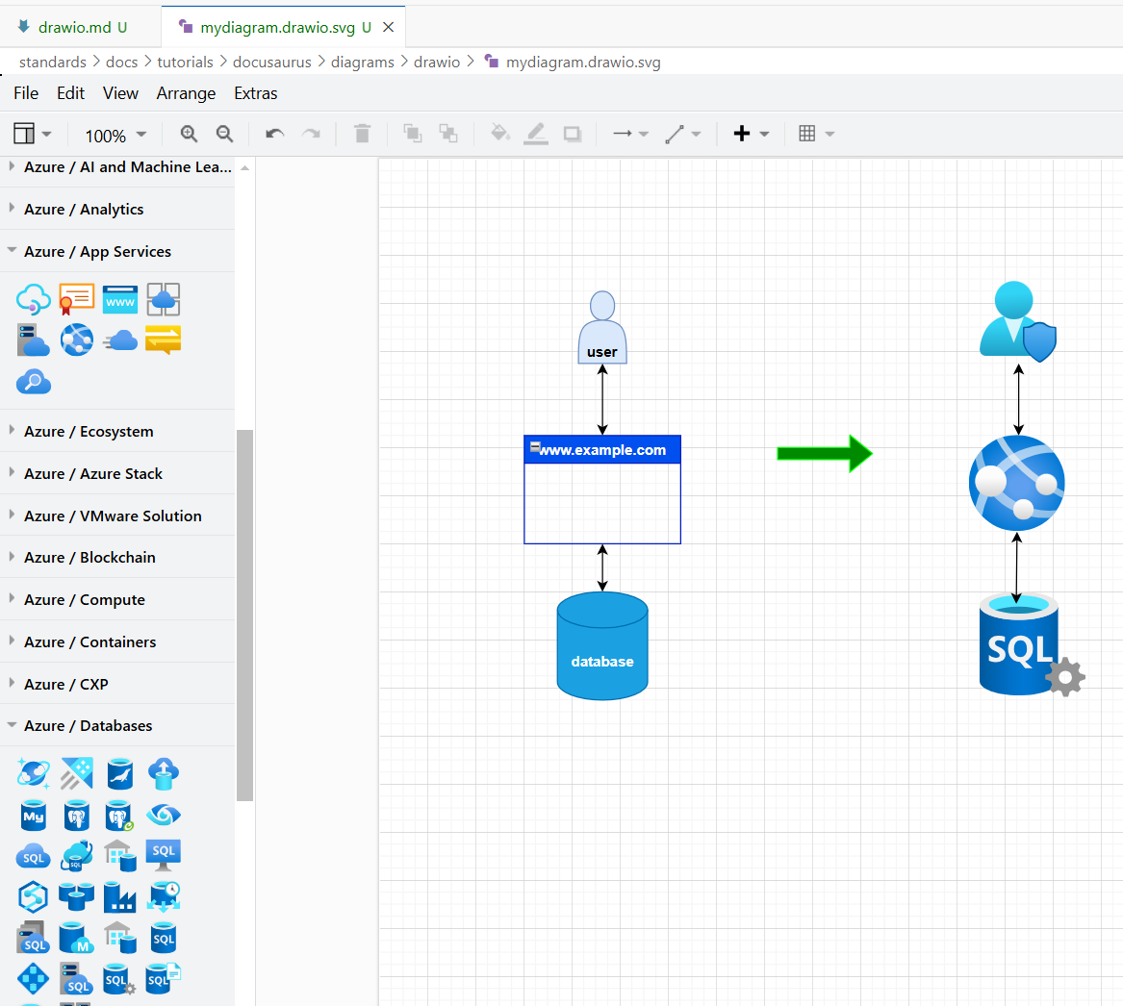
Task: Click the Zoom In magnifier icon
Action: coord(189,134)
